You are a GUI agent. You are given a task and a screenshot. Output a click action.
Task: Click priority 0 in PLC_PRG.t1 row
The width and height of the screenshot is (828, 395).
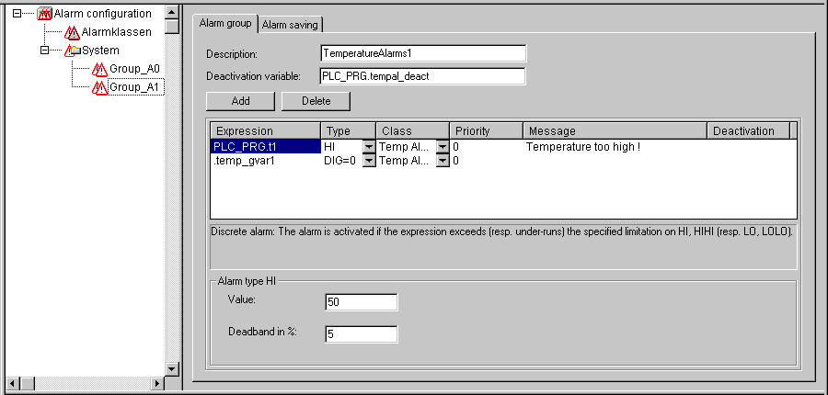[x=455, y=147]
